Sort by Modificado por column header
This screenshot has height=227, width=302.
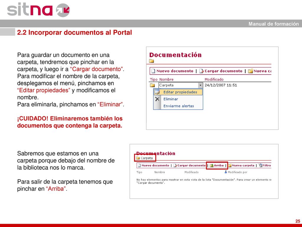[237, 172]
